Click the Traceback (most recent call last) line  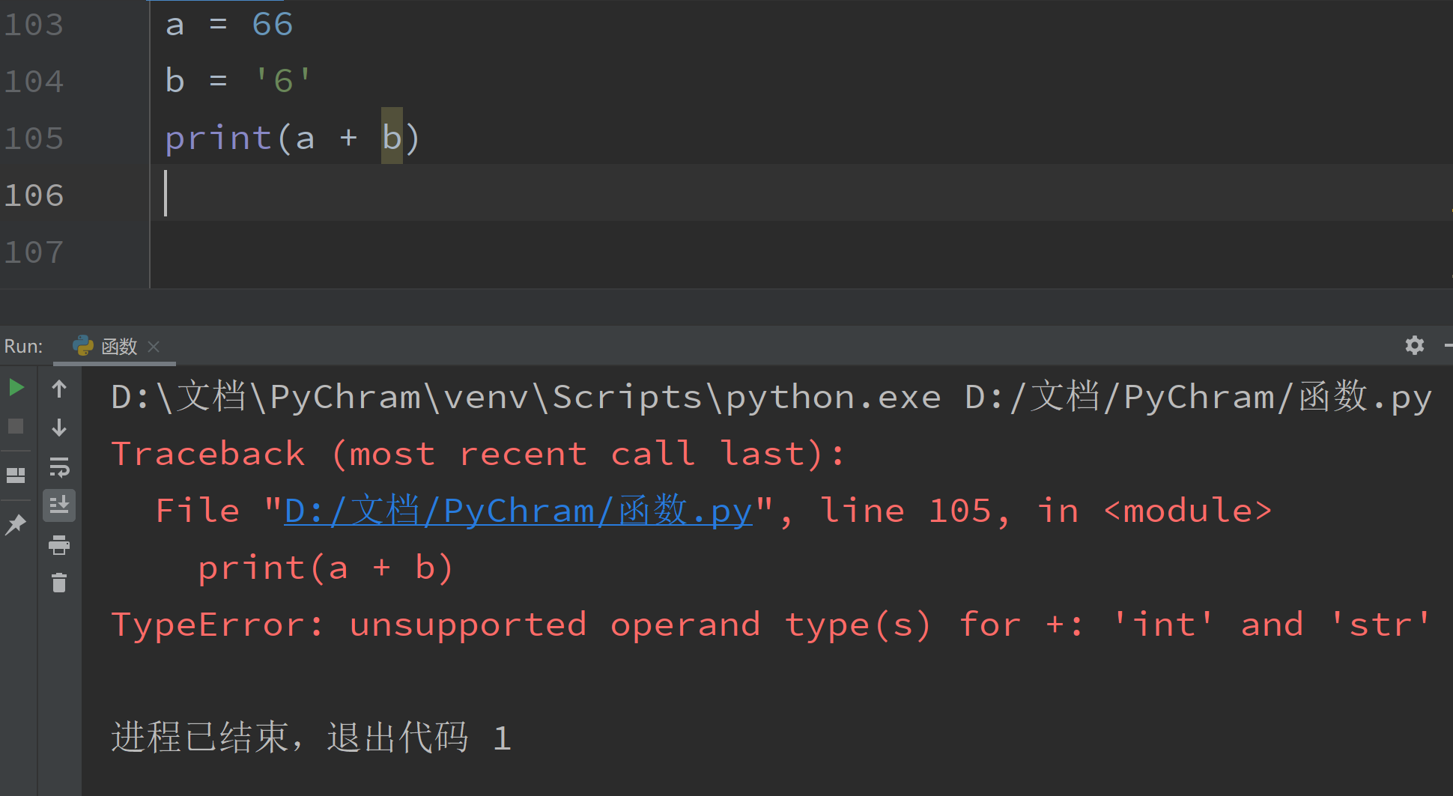point(479,454)
